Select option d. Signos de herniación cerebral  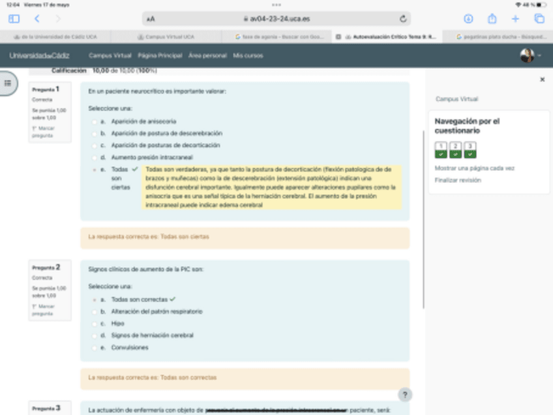coord(94,335)
